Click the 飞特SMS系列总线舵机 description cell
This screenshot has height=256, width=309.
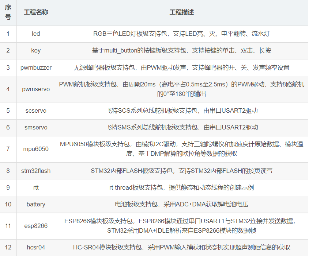click(182, 128)
